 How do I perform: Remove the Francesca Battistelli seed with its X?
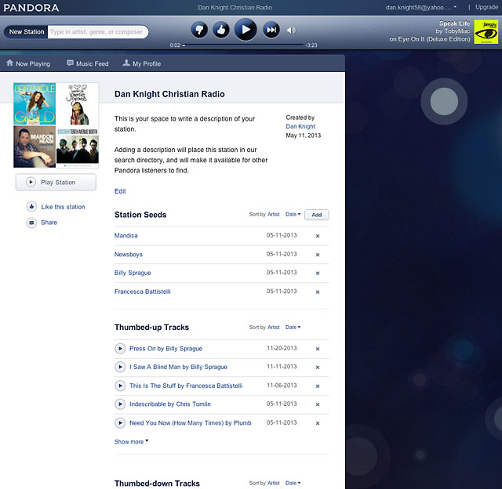click(x=318, y=292)
